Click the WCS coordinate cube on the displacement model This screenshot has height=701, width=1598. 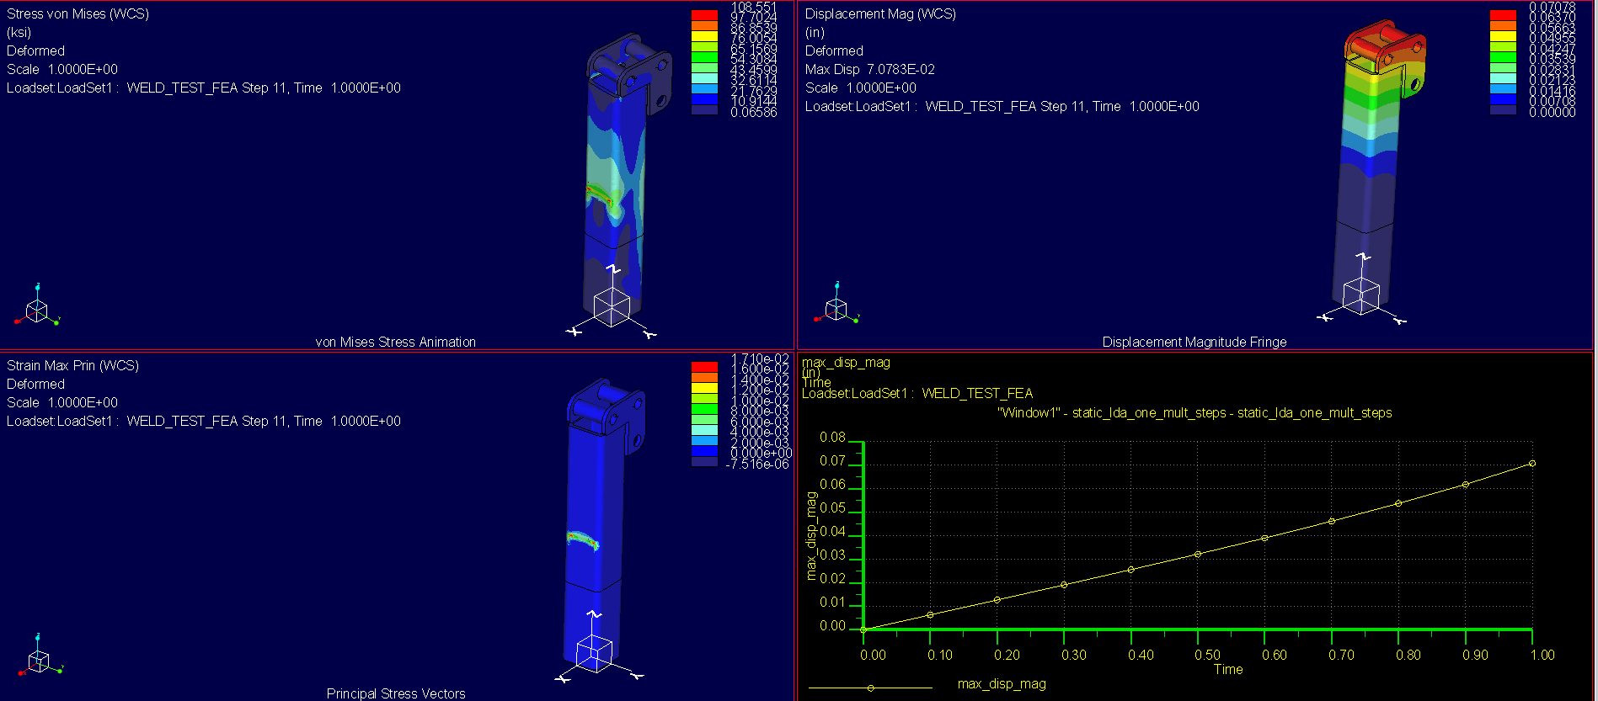tap(1361, 296)
